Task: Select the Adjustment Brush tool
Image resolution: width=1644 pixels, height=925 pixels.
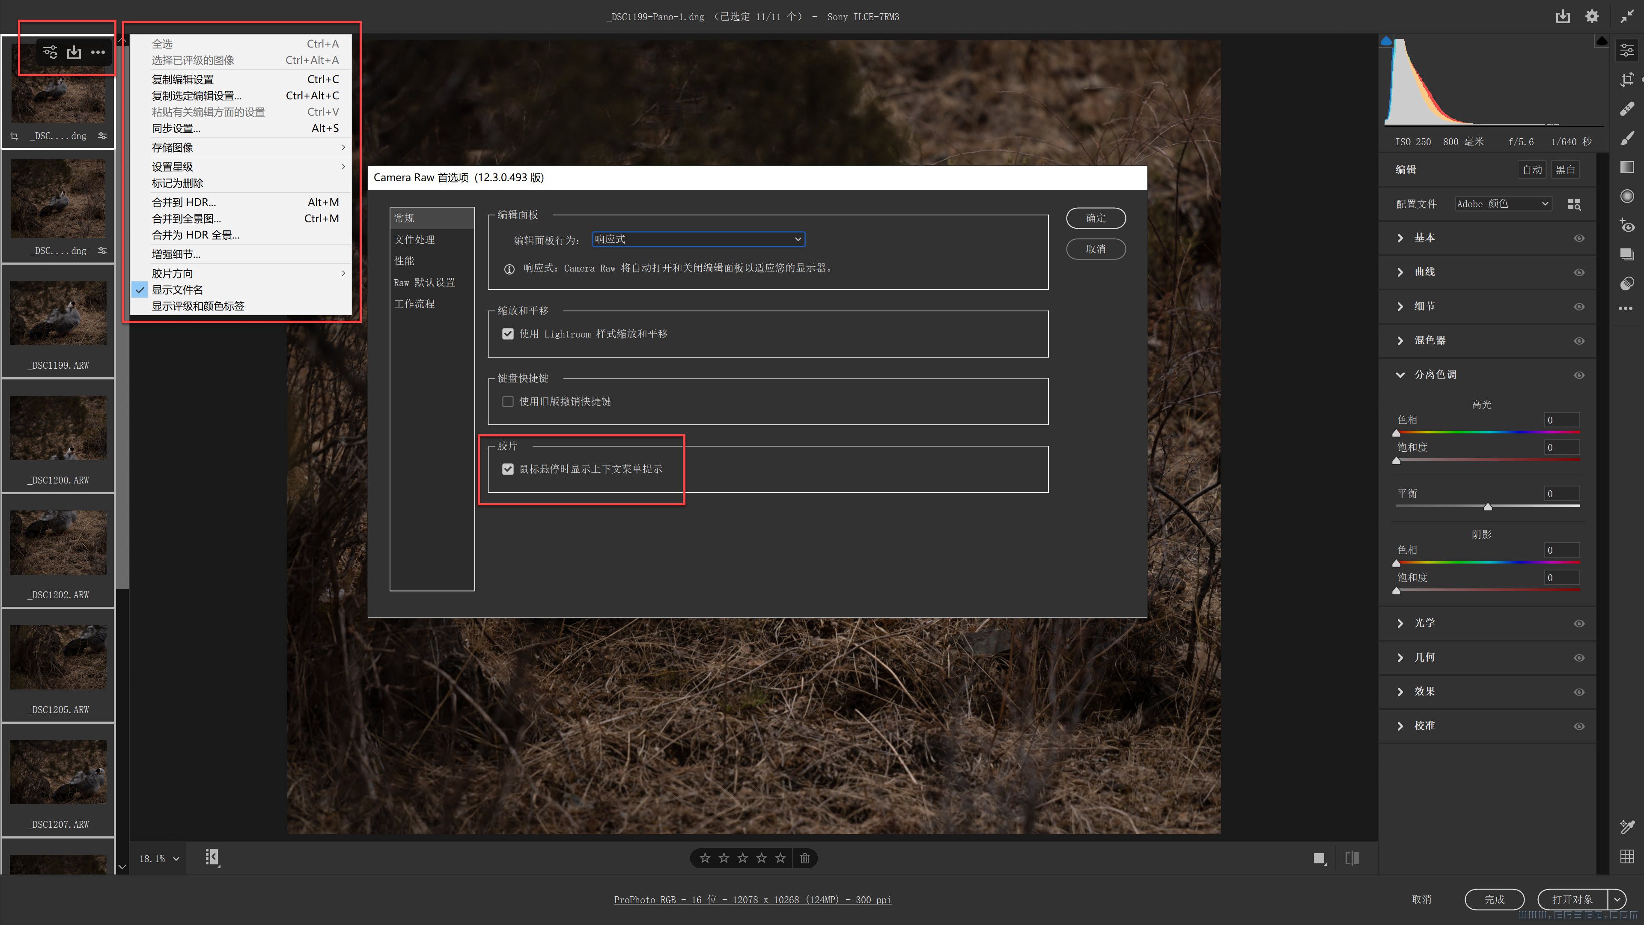Action: (1627, 138)
